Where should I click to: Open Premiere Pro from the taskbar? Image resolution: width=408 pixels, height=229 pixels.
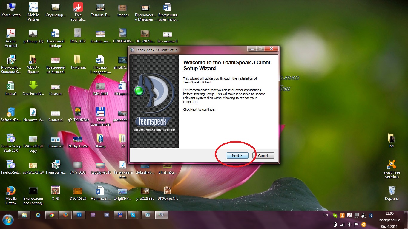point(93,215)
